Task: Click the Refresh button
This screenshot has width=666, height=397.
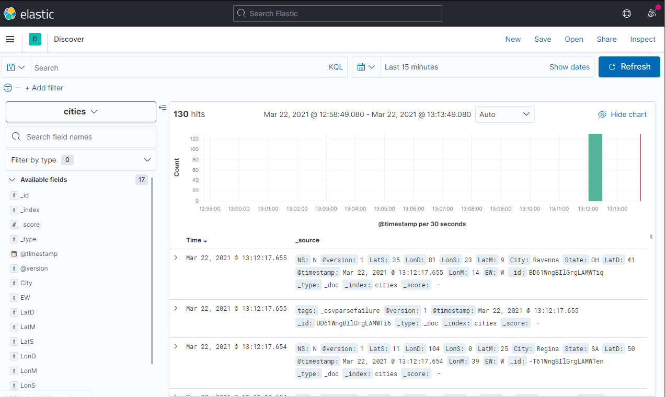Action: point(629,67)
